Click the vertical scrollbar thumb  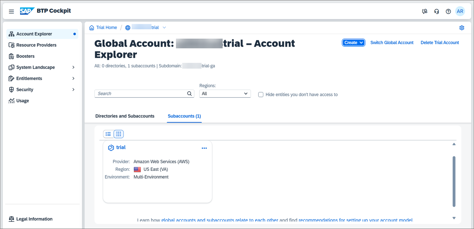coord(454,181)
